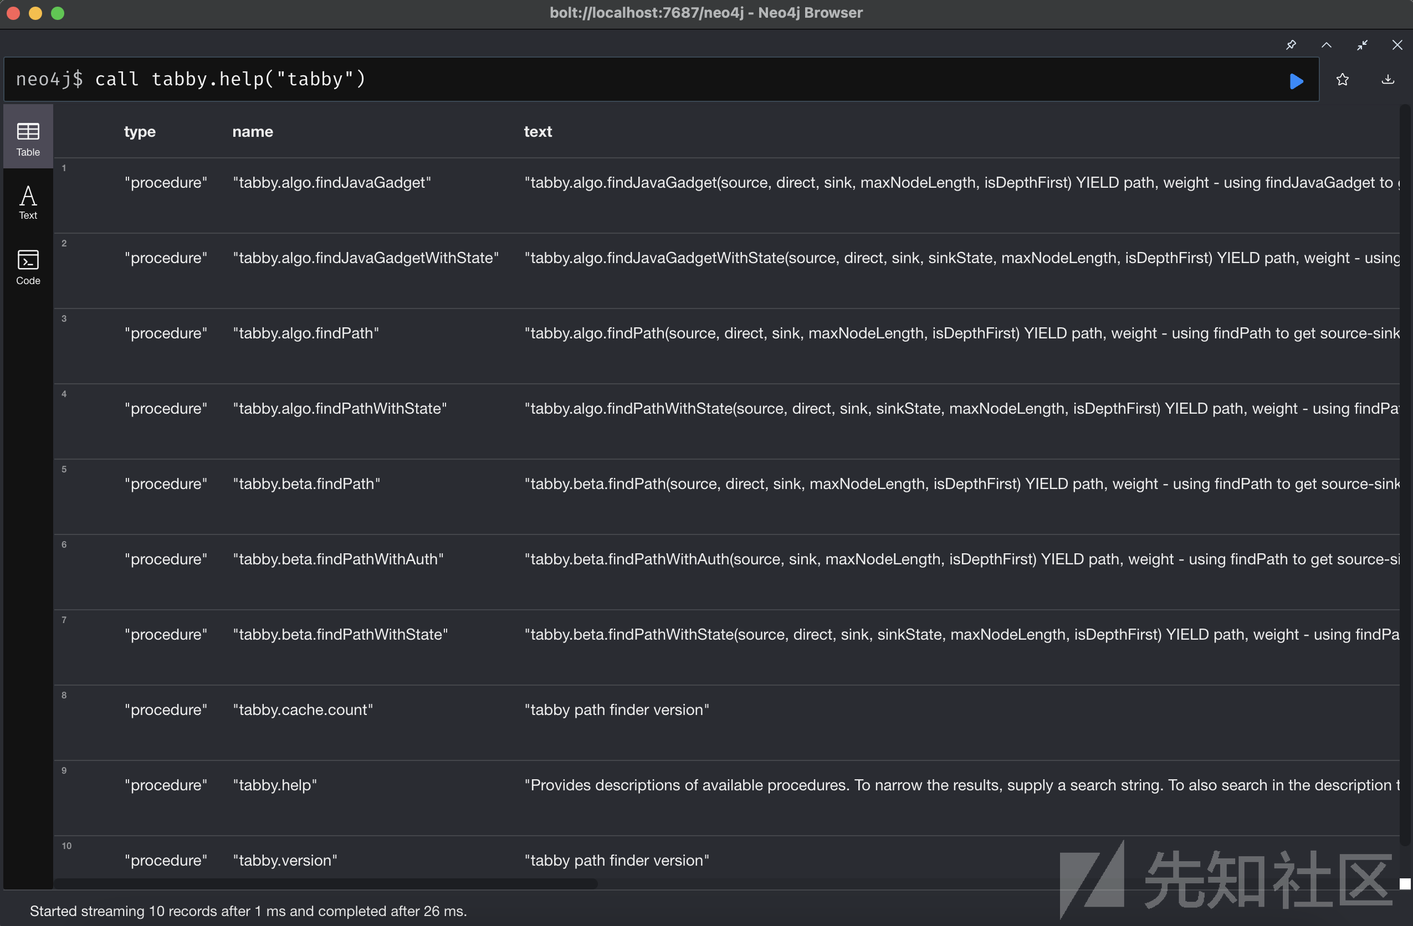
Task: Click the 'type' column header
Action: [140, 132]
